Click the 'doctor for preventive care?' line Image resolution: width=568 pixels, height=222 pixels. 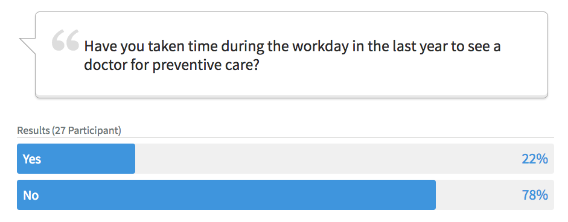171,66
